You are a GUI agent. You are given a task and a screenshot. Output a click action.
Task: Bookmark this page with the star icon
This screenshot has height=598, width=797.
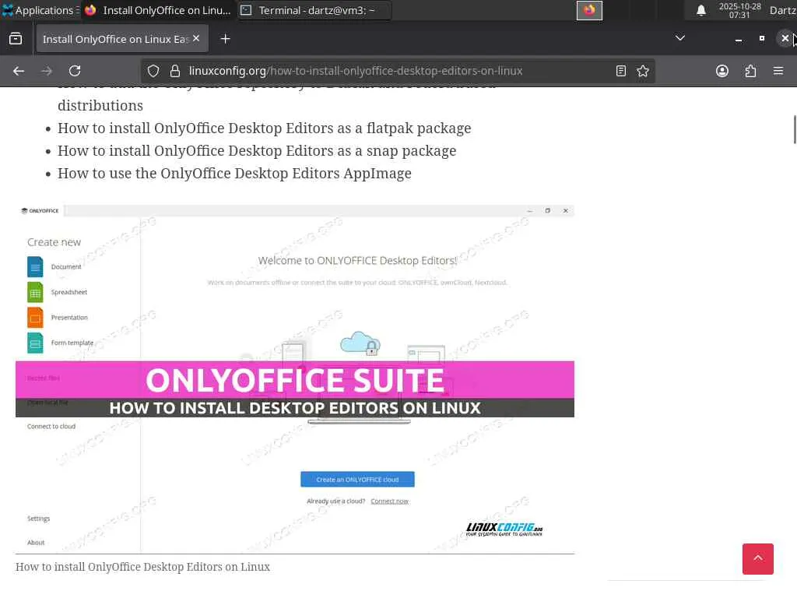point(643,71)
